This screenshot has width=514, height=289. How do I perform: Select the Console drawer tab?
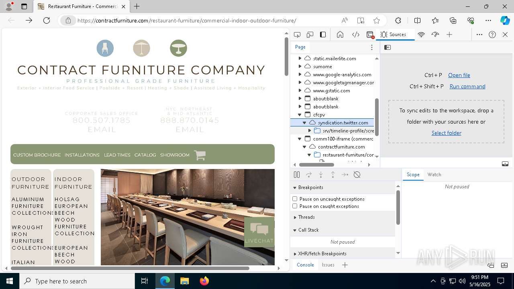click(305, 265)
